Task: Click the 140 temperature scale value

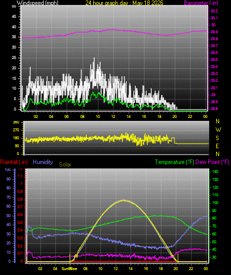Action: [x=215, y=171]
